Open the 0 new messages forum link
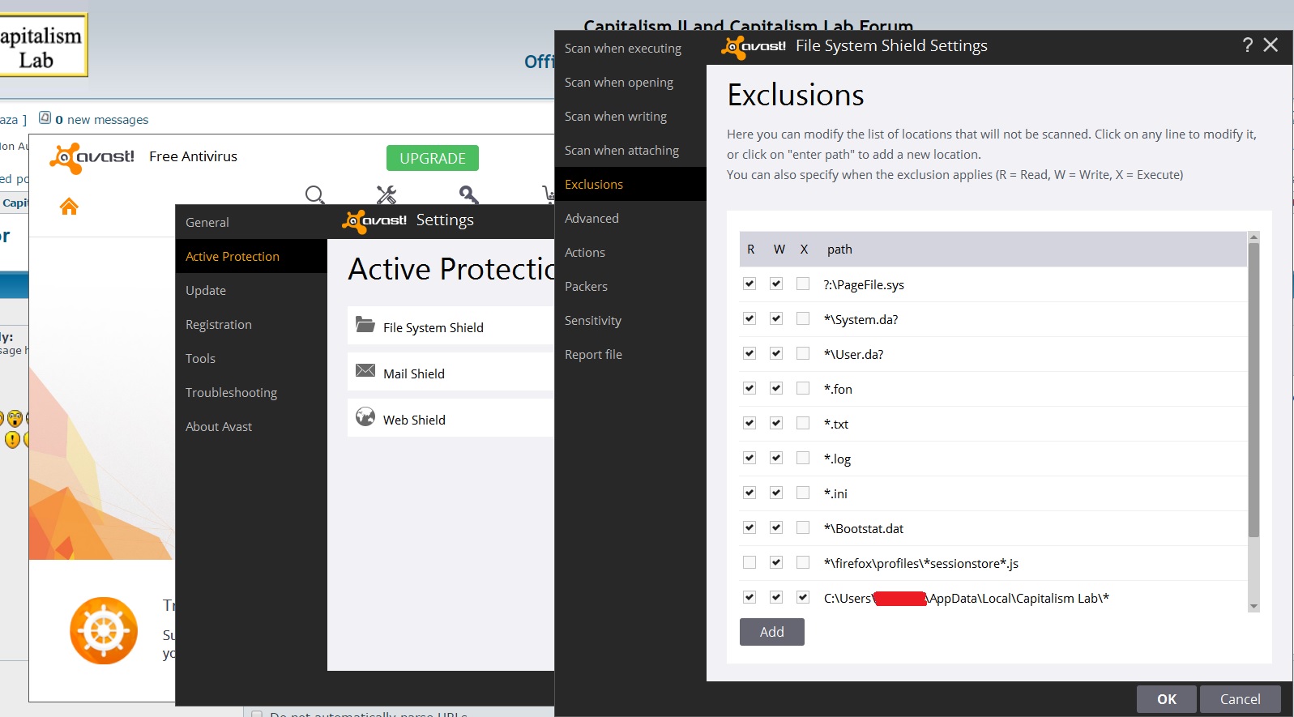This screenshot has width=1294, height=717. (x=102, y=119)
